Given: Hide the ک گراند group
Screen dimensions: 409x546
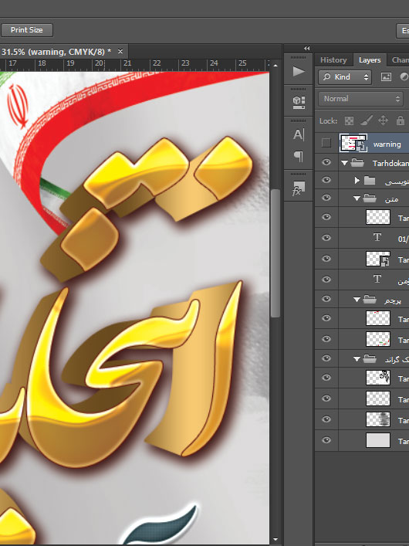Looking at the screenshot, I should pyautogui.click(x=326, y=358).
